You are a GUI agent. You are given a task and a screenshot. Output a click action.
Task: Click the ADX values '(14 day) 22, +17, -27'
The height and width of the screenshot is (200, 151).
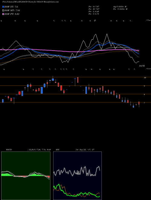(85, 150)
